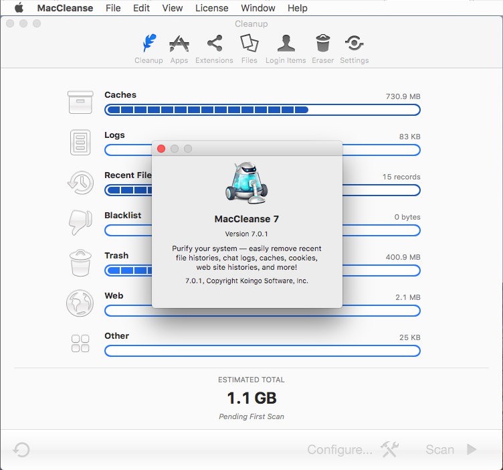Select the Blacklist category label

pyautogui.click(x=123, y=215)
